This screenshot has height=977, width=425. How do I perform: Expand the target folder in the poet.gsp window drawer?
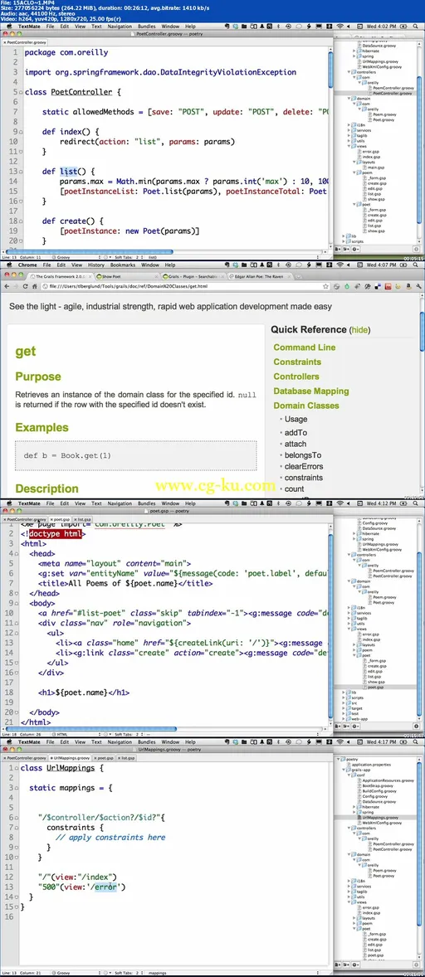[345, 707]
